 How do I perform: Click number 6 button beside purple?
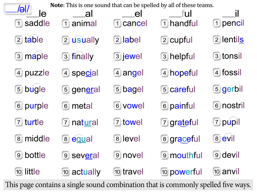19,106
